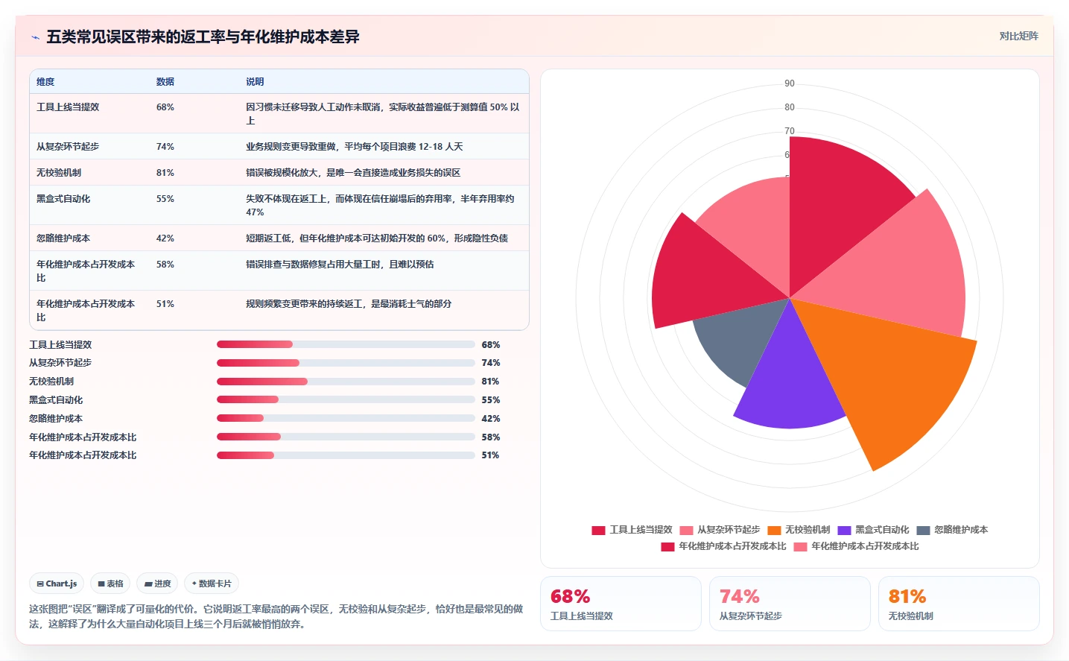Open the 68% 工具上线当提效 stat card

coord(621,604)
